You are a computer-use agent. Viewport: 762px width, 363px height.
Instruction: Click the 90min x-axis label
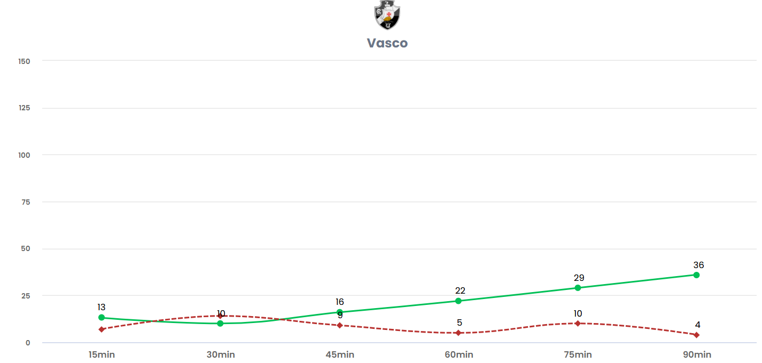[x=697, y=354]
